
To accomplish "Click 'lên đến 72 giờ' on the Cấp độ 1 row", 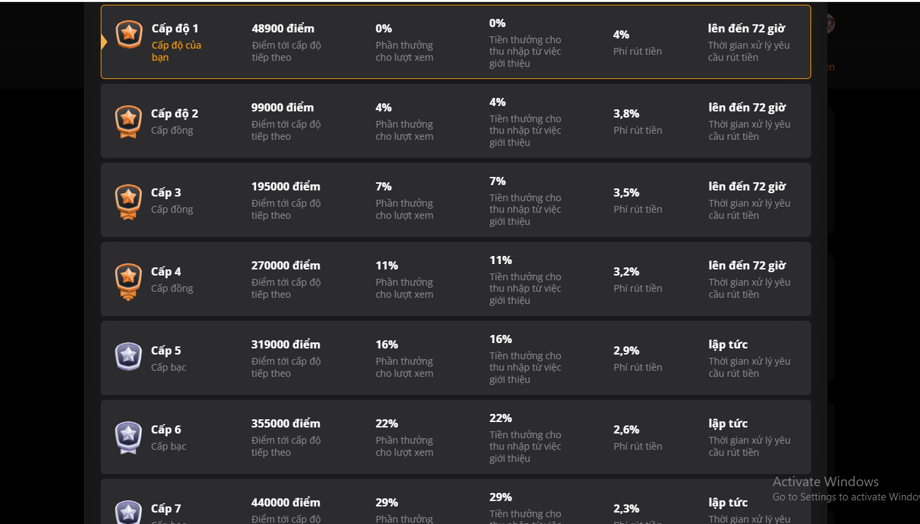I will point(747,28).
